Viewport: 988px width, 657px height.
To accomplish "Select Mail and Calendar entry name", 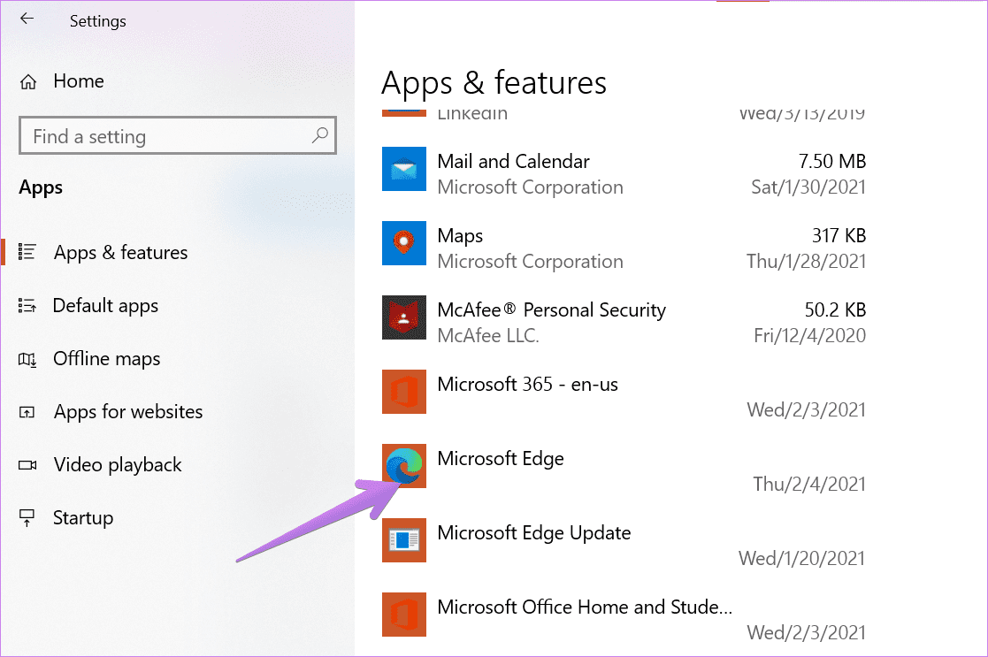I will pos(513,162).
